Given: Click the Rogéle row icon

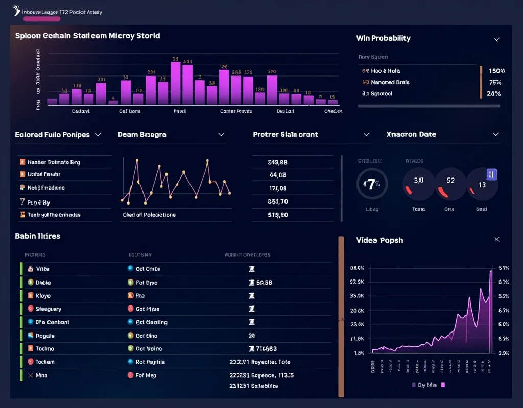Looking at the screenshot, I should coord(30,336).
